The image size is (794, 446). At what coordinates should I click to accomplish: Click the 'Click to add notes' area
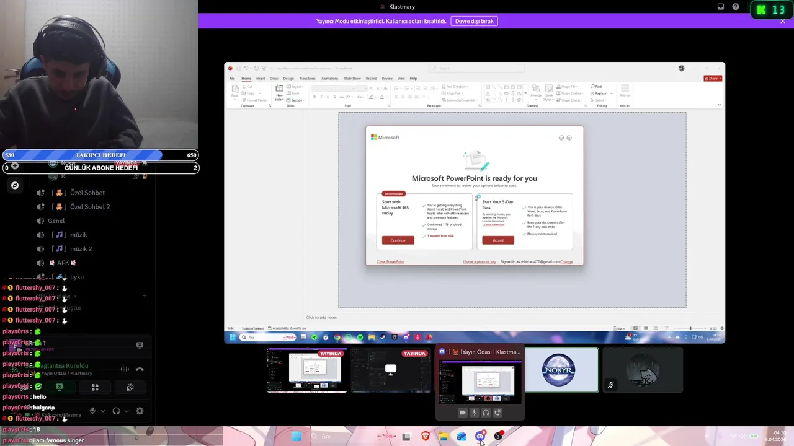(321, 318)
